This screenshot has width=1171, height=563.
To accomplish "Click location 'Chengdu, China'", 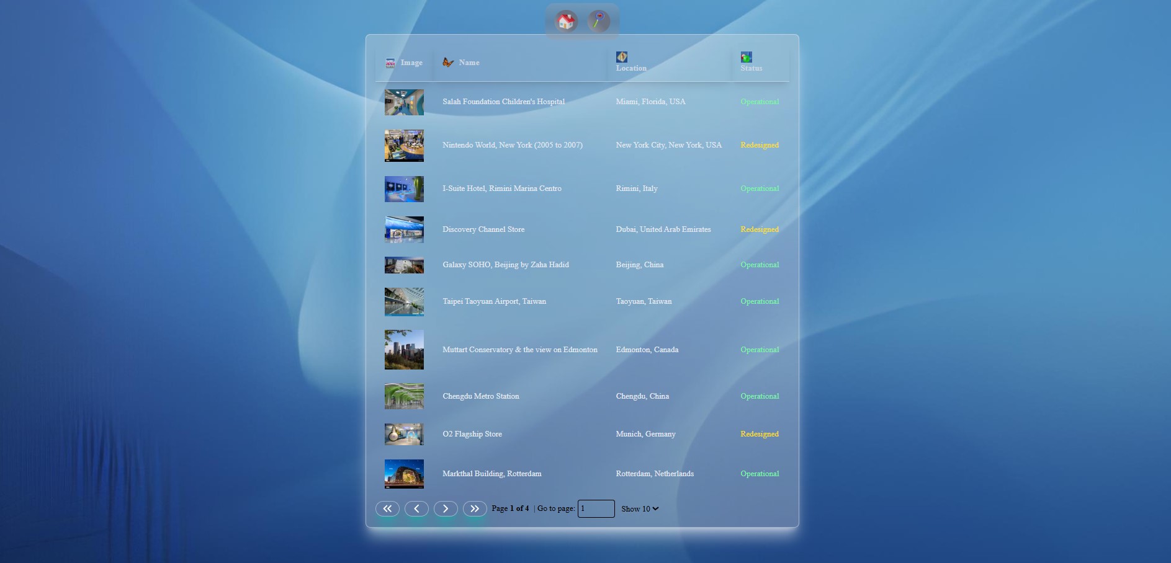I will click(x=642, y=396).
